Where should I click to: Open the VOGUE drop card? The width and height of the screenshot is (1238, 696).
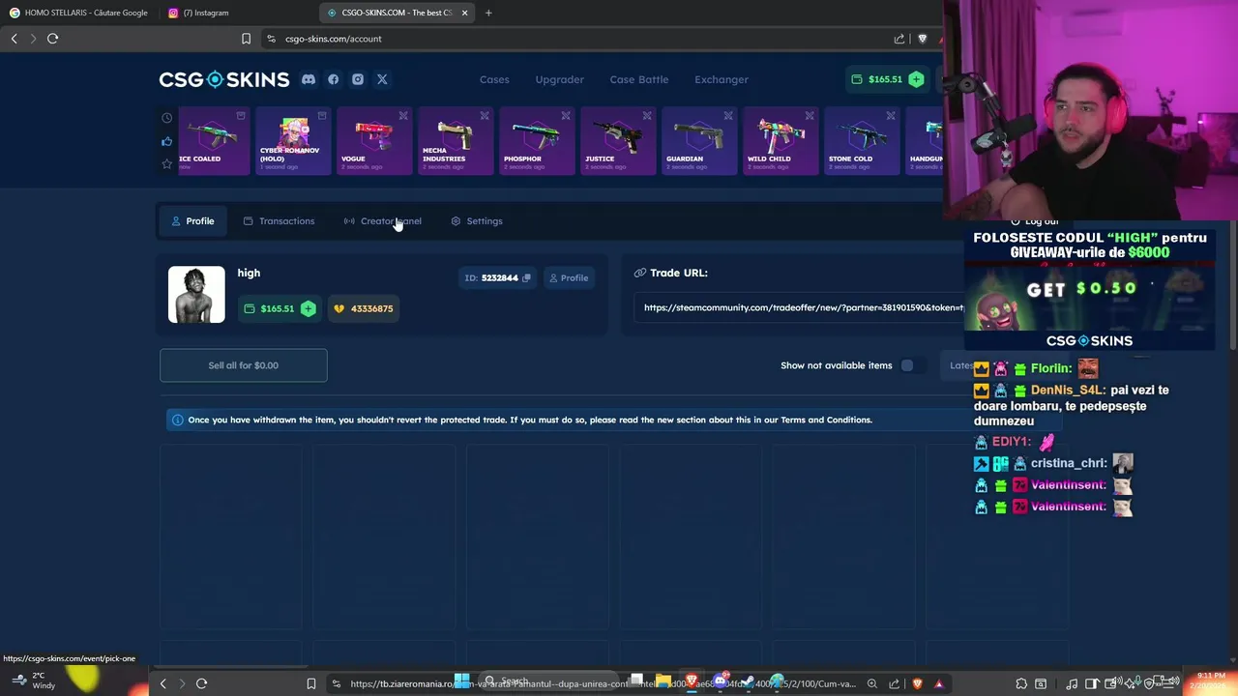point(374,141)
